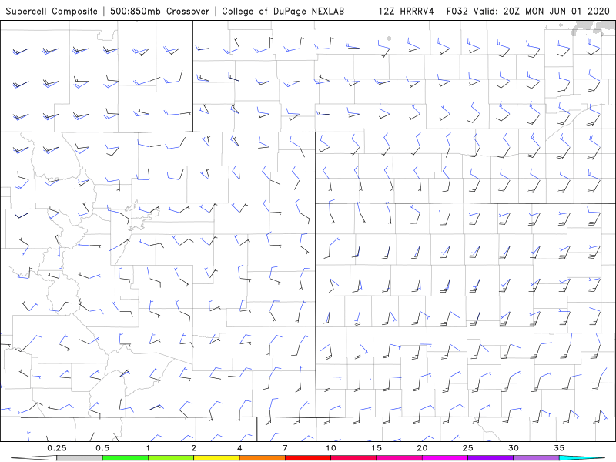
Task: Select the orange legend color segment
Action: (x=262, y=458)
